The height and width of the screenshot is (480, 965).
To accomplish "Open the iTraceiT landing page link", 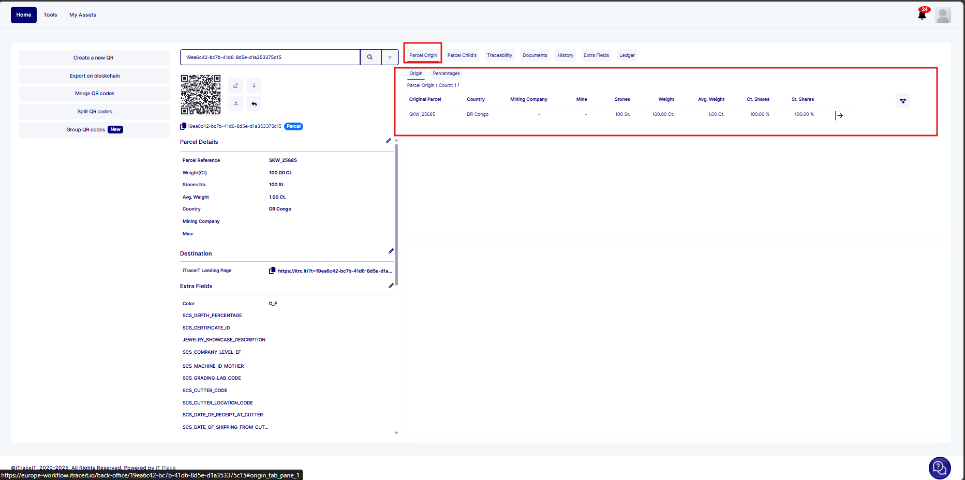I will coord(334,271).
